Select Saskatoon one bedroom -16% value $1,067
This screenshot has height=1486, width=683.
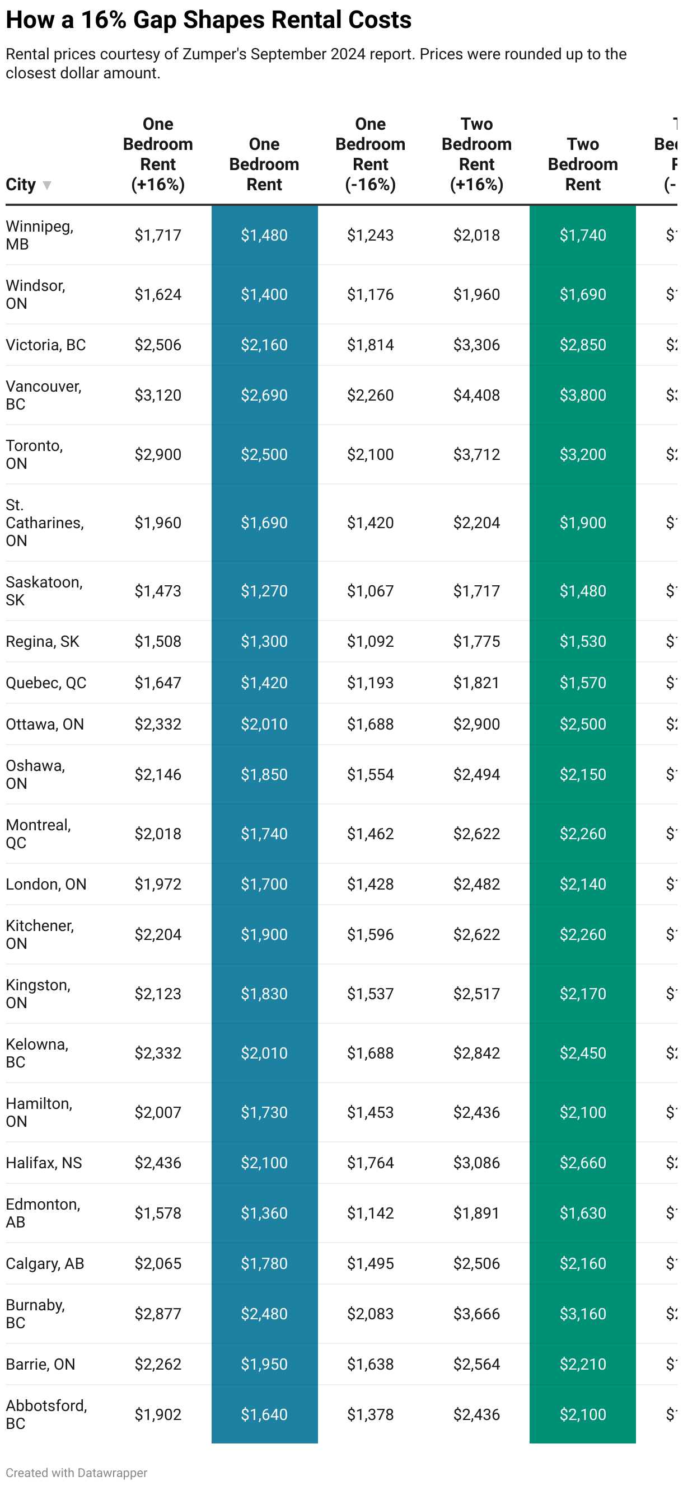[370, 591]
